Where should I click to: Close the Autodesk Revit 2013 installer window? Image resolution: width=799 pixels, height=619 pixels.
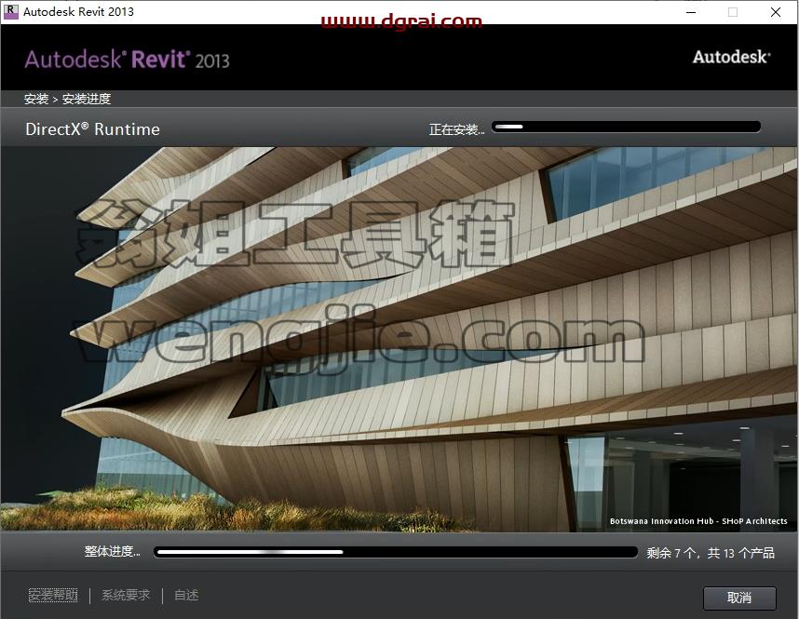point(776,12)
